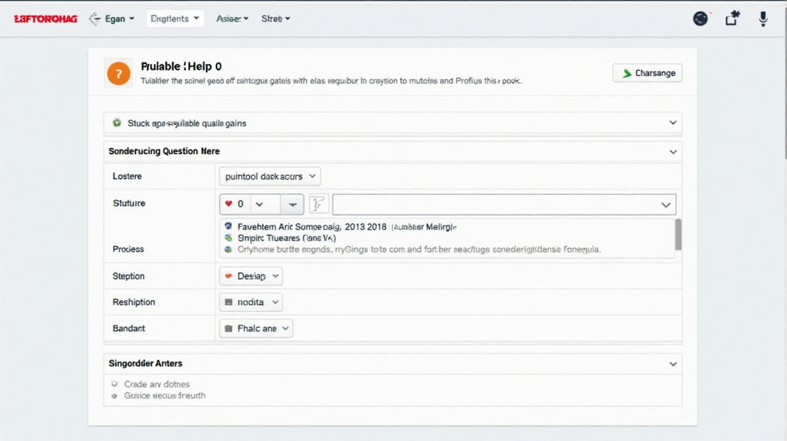This screenshot has height=441, width=787.
Task: Click the dark round globe icon
Action: click(x=700, y=19)
